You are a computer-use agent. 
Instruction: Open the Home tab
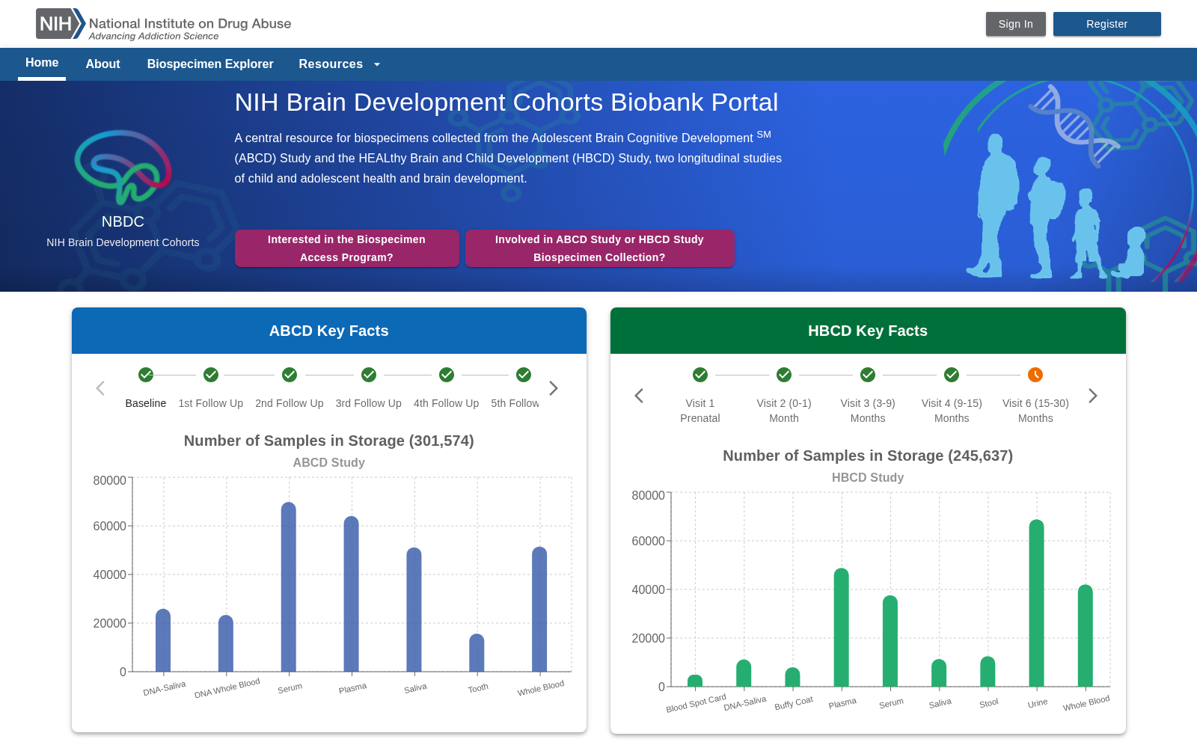click(42, 63)
